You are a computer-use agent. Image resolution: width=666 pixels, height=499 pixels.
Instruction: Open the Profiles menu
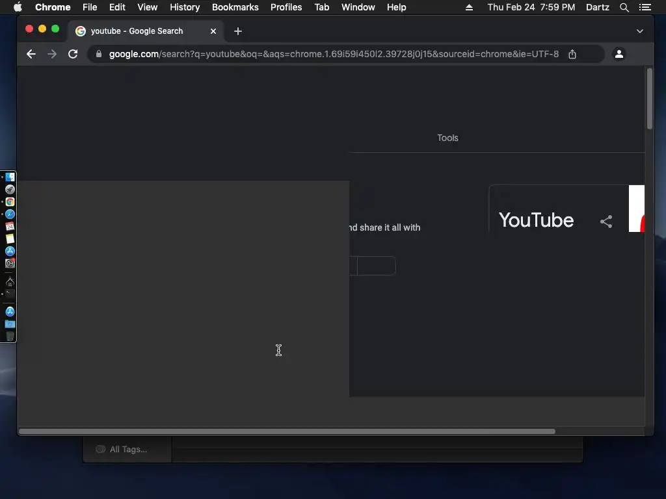286,7
